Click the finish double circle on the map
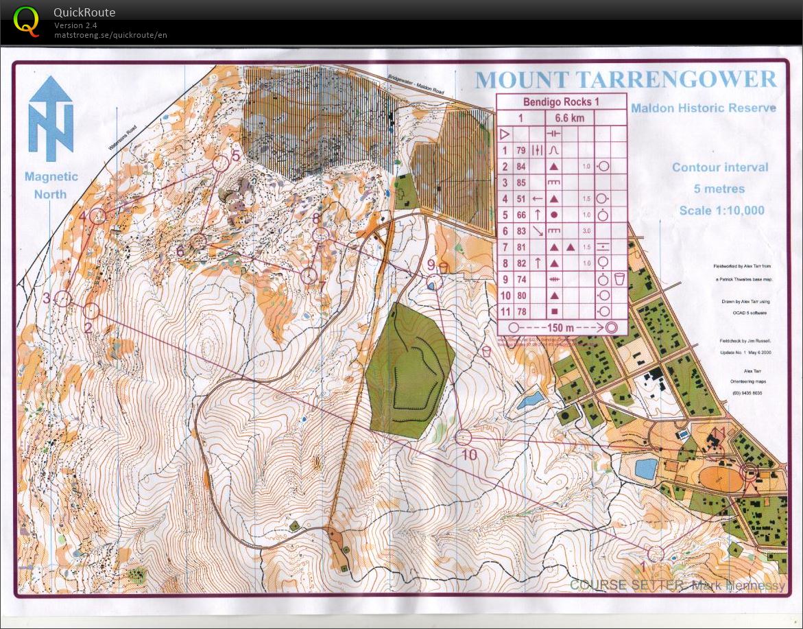 (749, 471)
